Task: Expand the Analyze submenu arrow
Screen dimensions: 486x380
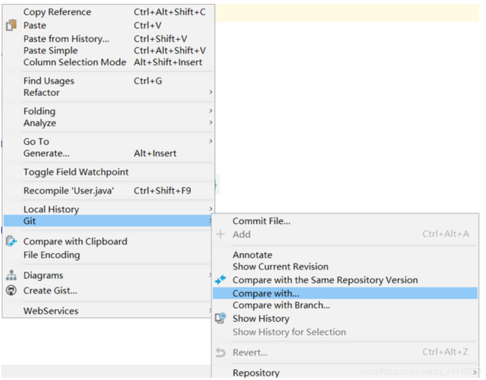Action: pos(211,122)
